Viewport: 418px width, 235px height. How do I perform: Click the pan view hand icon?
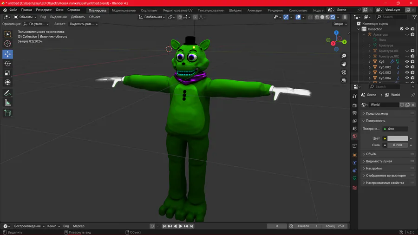point(344,64)
